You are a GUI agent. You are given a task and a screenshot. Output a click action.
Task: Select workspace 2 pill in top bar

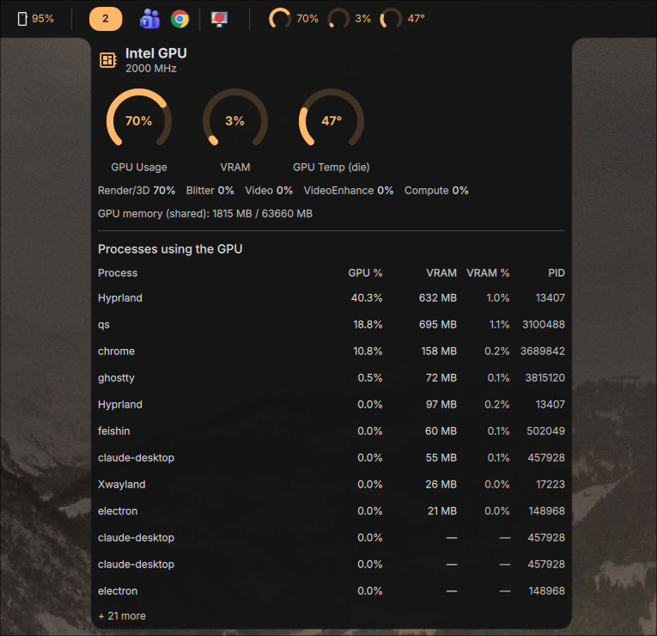106,19
